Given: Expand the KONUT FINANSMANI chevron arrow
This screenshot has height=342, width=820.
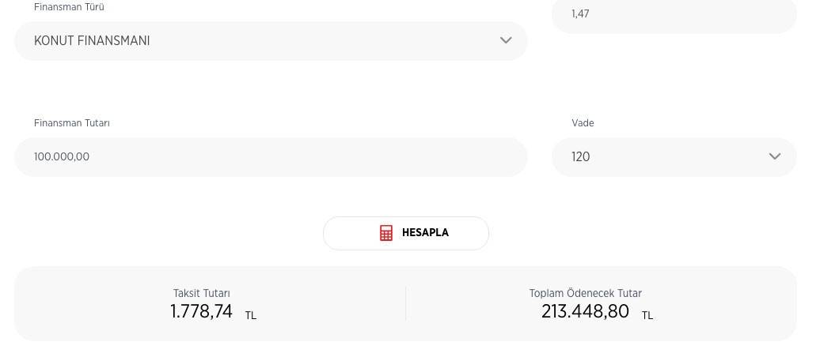Looking at the screenshot, I should pyautogui.click(x=505, y=40).
